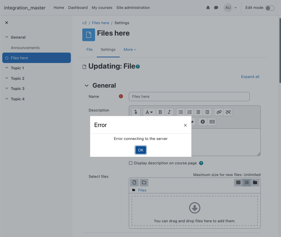Click the Files here activity icon

[88, 35]
